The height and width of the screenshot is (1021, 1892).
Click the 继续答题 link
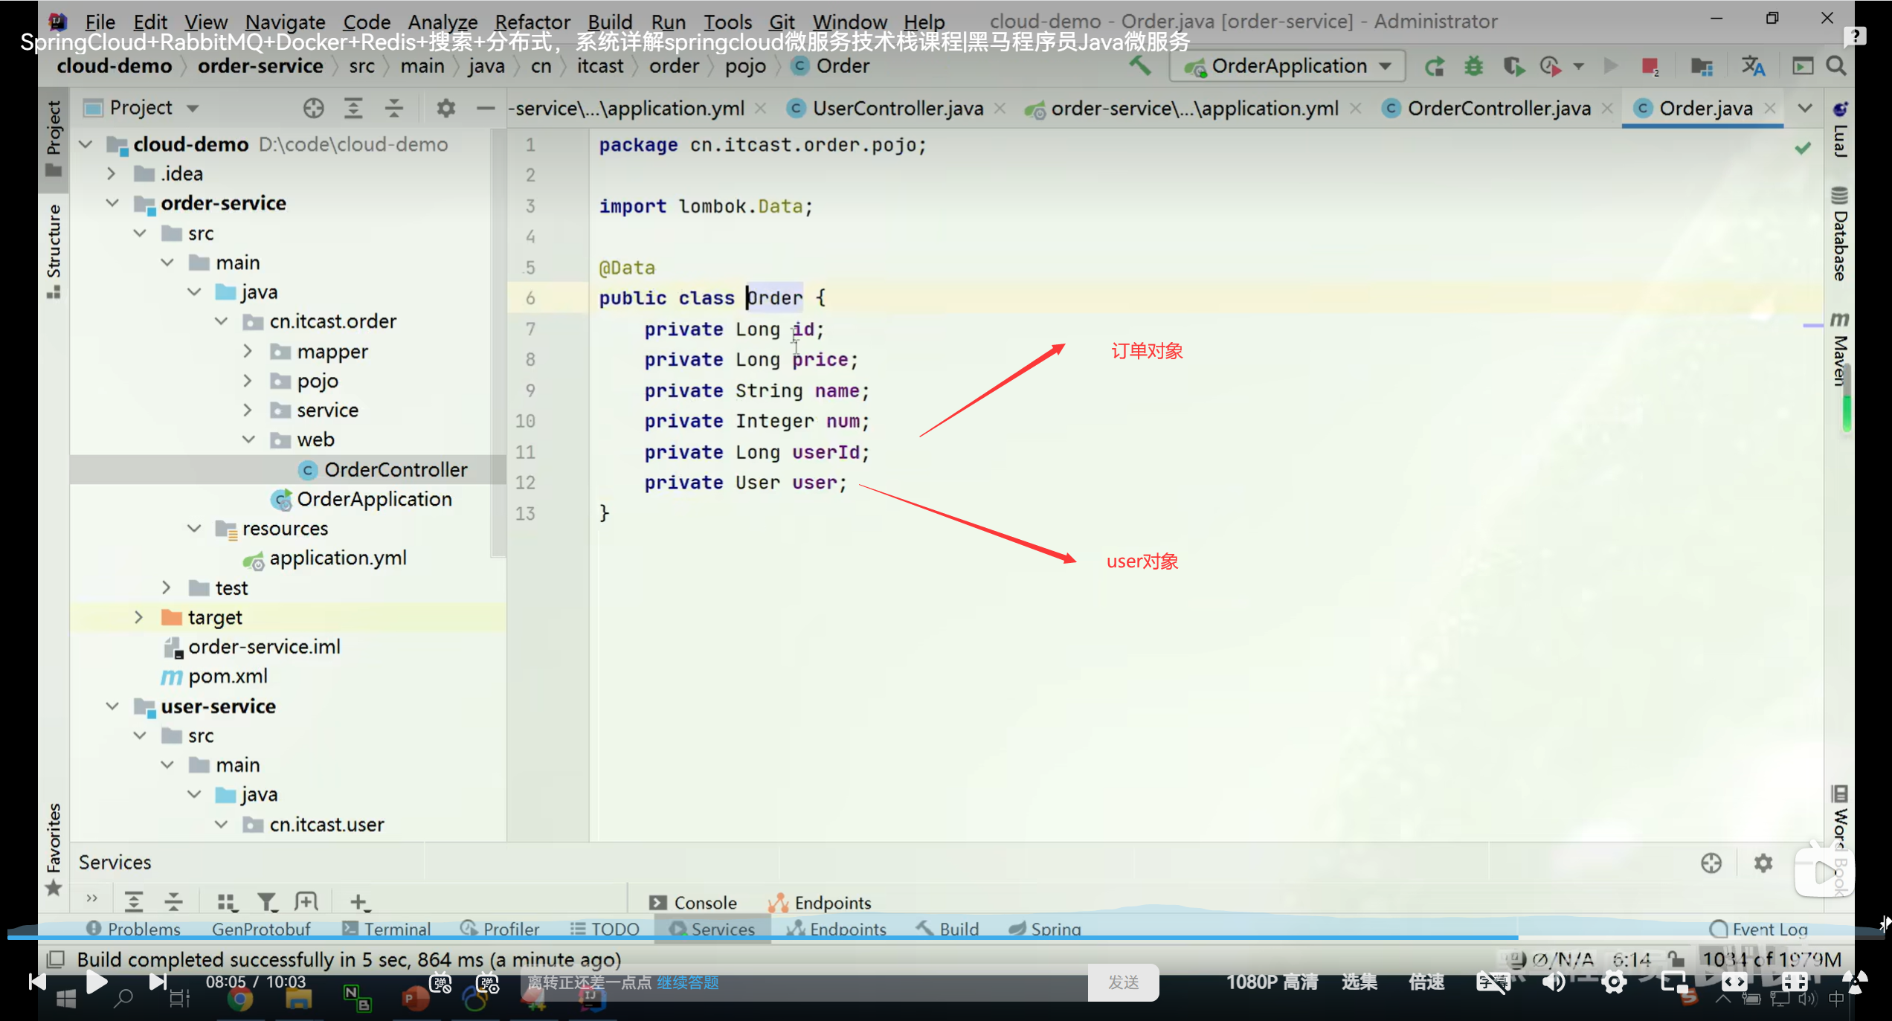tap(687, 982)
